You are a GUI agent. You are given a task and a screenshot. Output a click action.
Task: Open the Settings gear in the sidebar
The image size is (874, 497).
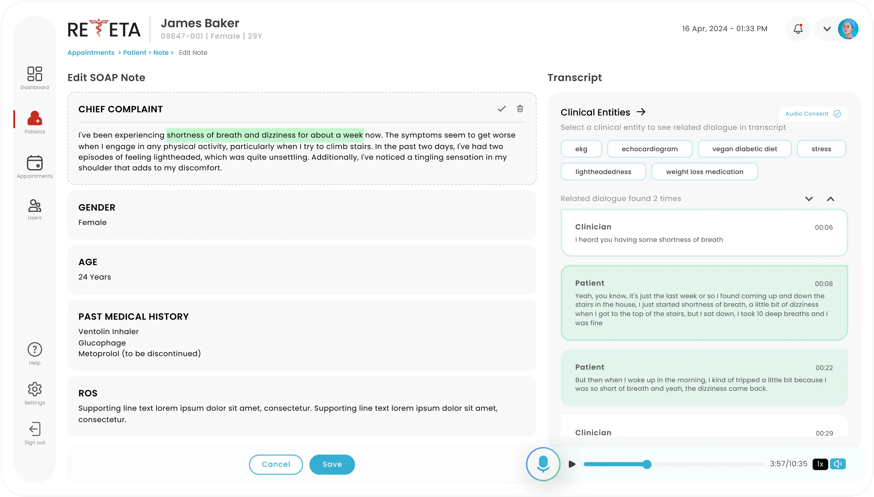pos(35,389)
